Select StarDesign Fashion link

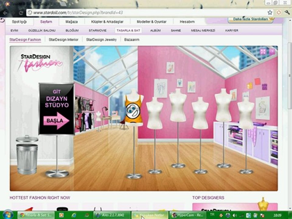pos(25,40)
